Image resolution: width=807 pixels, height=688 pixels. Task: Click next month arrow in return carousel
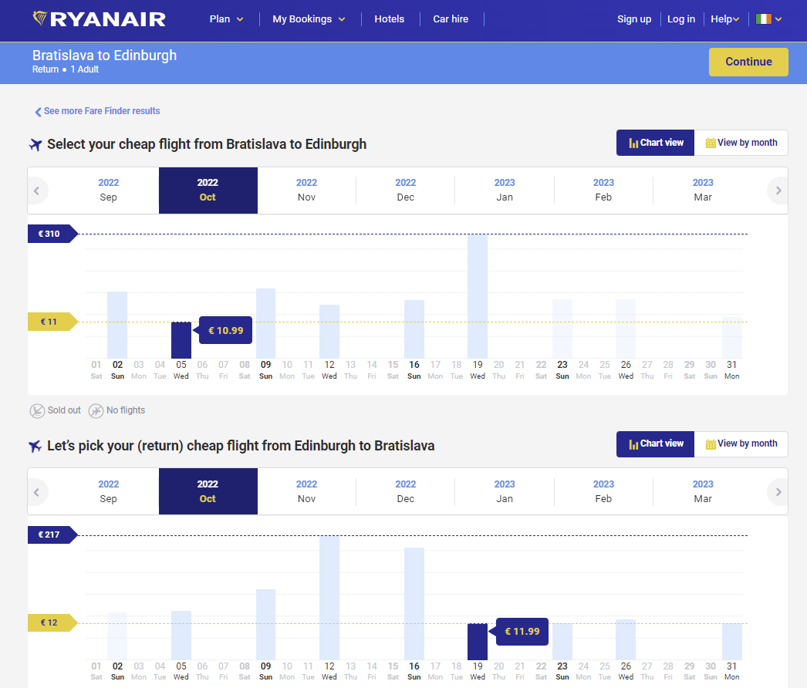coord(778,492)
